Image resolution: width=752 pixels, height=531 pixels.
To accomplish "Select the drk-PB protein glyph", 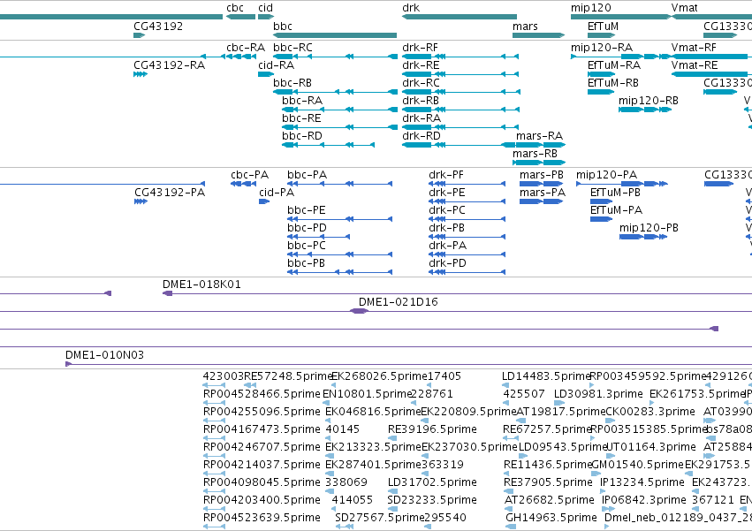I will pos(467,237).
